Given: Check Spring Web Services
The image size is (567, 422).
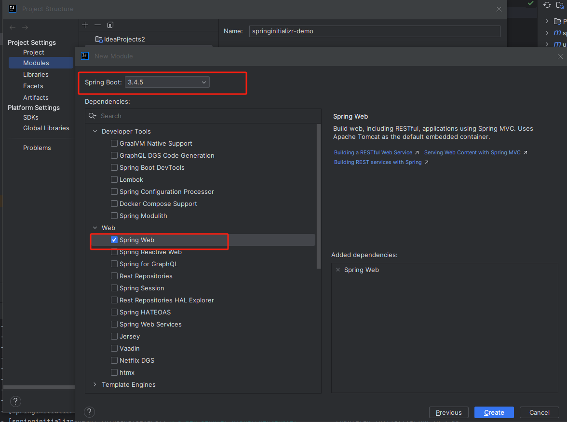Looking at the screenshot, I should (114, 324).
